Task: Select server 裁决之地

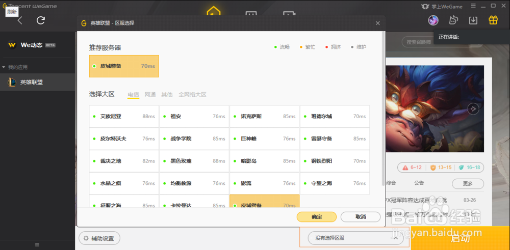Action: [124, 161]
